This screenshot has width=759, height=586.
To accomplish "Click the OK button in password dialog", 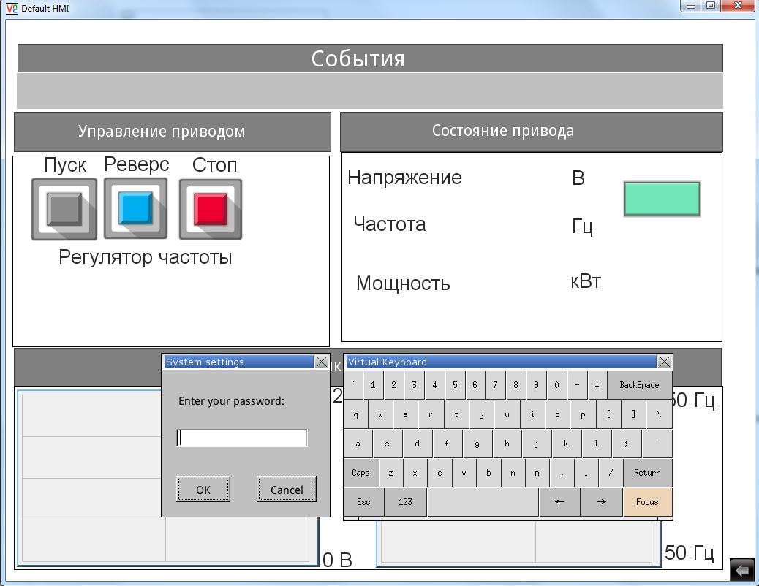I will (203, 490).
